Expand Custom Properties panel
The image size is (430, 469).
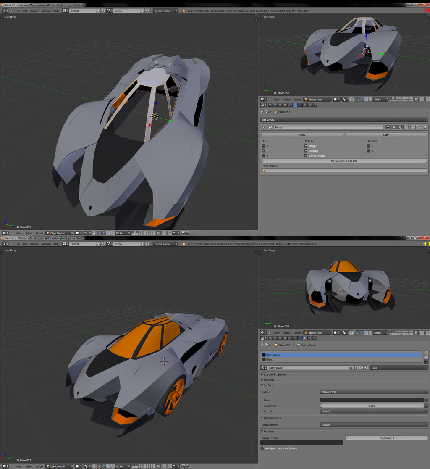click(275, 374)
